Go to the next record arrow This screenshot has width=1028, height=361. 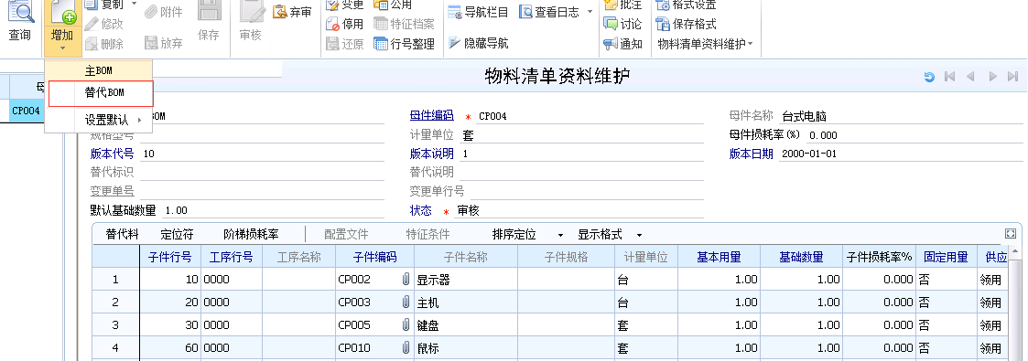pos(992,77)
